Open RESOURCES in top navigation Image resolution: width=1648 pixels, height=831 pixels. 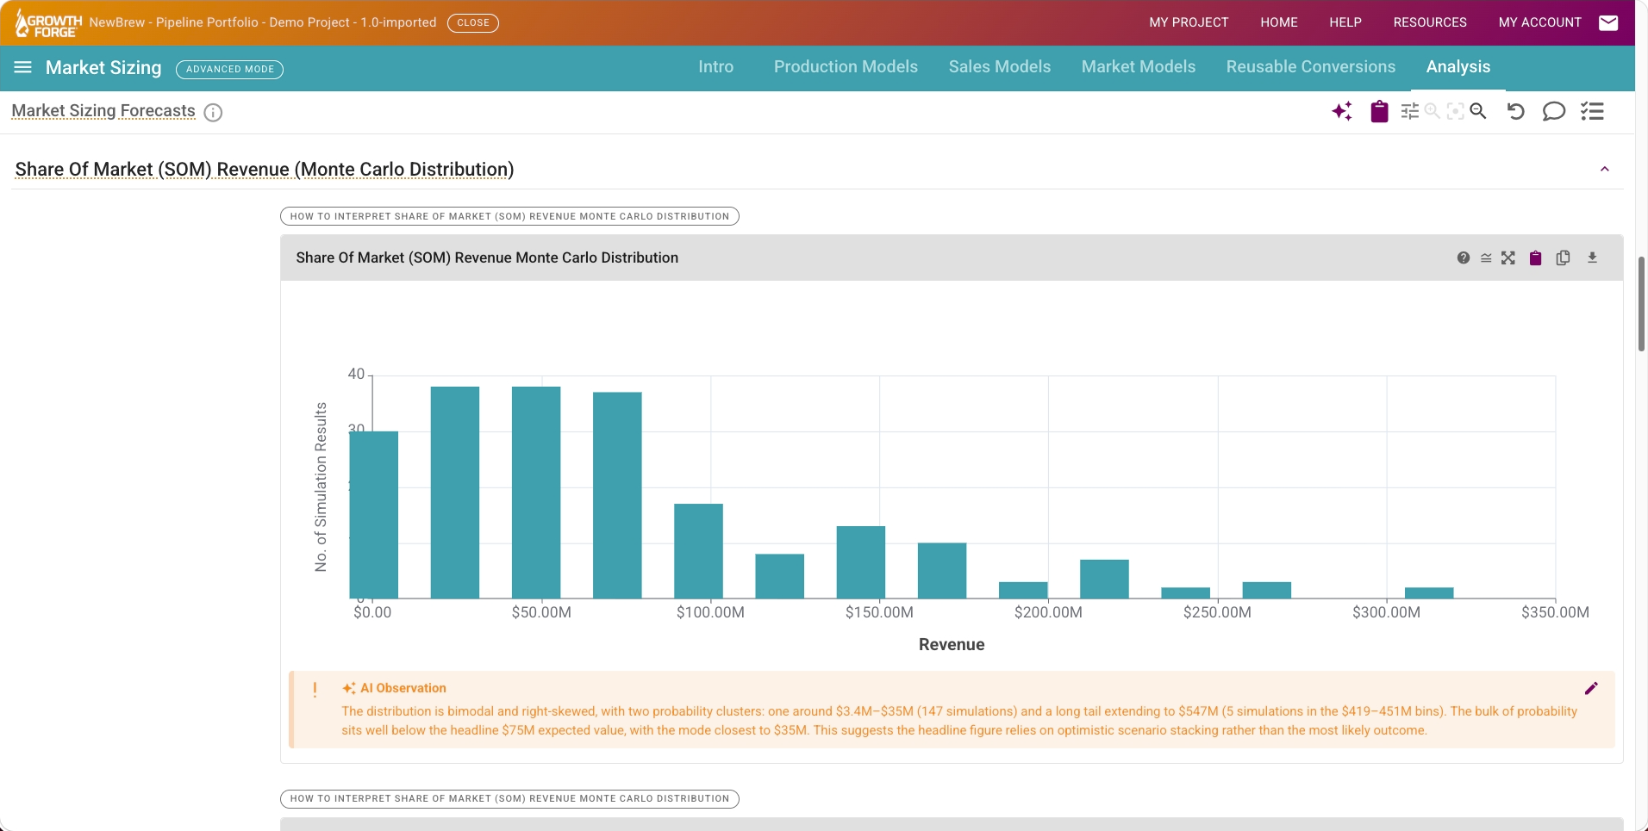[1430, 22]
